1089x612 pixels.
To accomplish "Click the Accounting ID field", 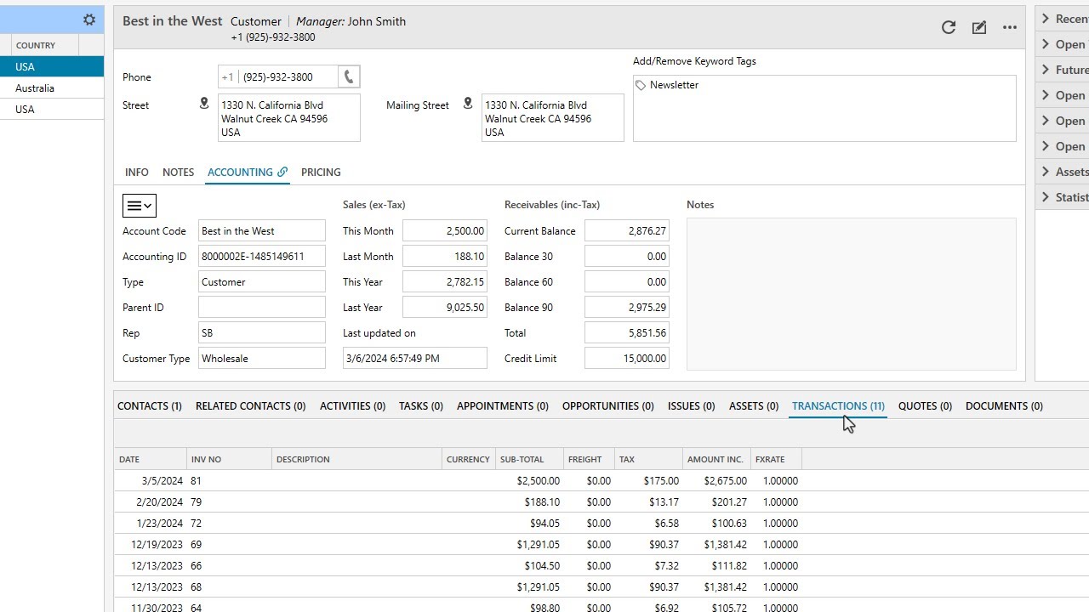I will [x=262, y=257].
